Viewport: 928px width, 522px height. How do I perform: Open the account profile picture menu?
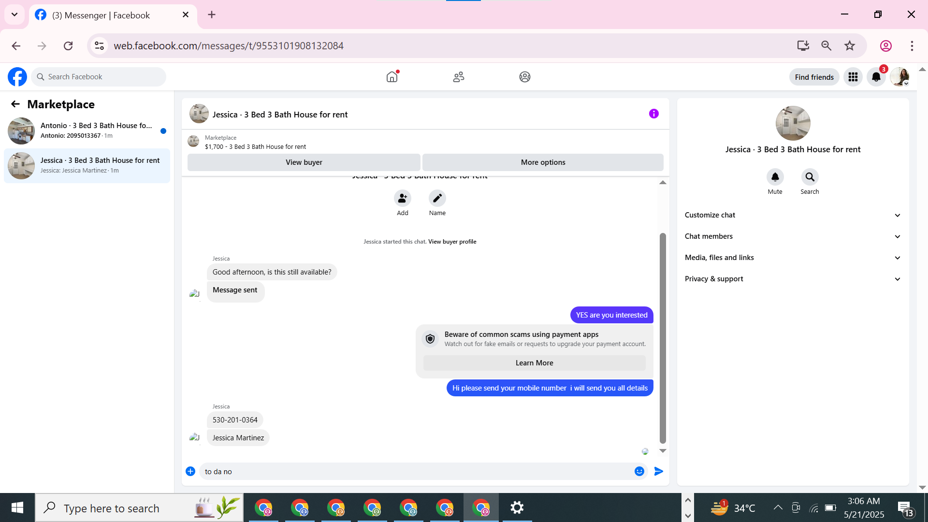(899, 77)
